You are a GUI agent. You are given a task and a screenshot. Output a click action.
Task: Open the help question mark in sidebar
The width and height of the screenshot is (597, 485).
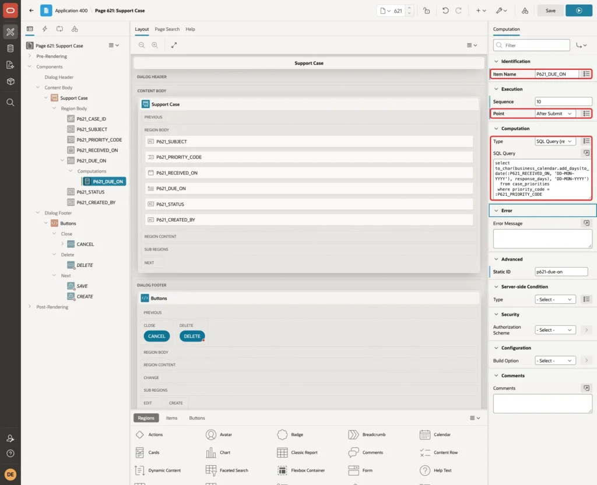(x=10, y=454)
